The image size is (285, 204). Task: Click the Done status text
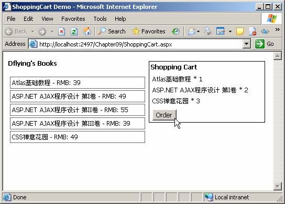(20, 197)
